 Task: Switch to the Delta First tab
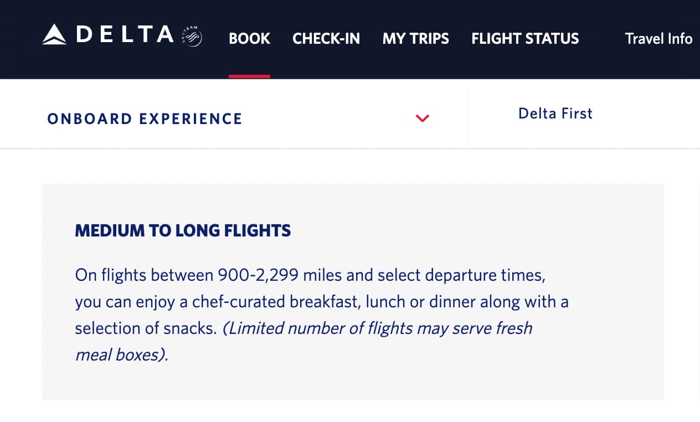pos(555,114)
